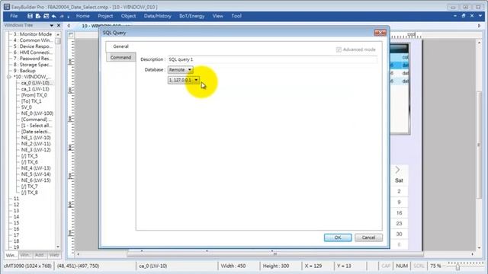The image size is (488, 274).
Task: Collapse the 10 : WINDOW tree node
Action: tap(8, 77)
